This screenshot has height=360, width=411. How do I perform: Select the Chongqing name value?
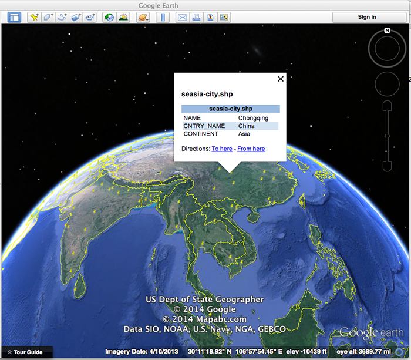253,118
